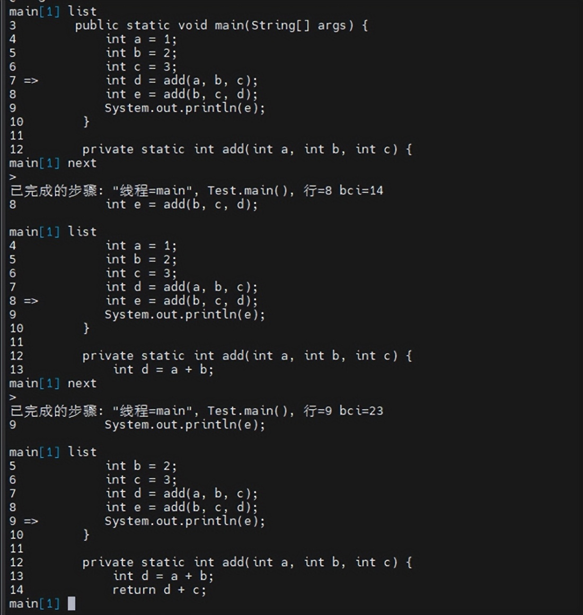Click the echoed println line below the 行=9 message

click(x=184, y=425)
